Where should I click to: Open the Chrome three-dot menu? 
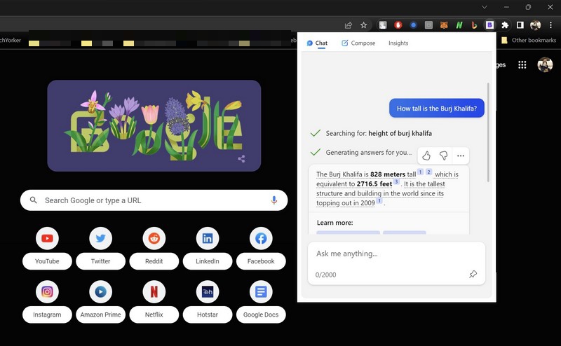[550, 25]
